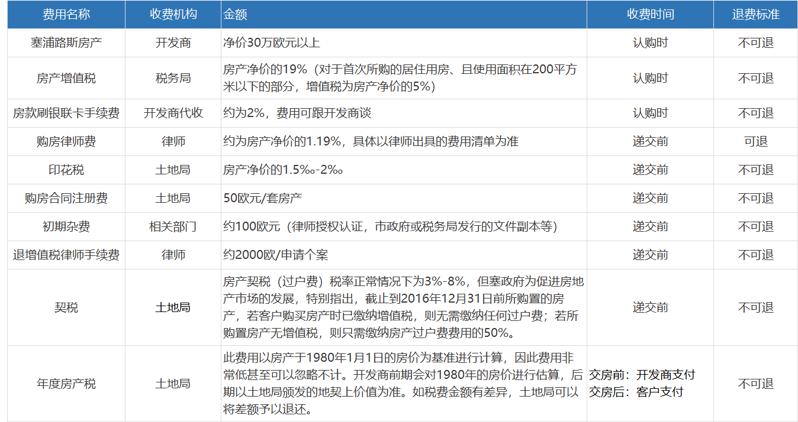
Task: Click amount '约为2%,费用可跟开发商谈'
Action: (x=297, y=113)
